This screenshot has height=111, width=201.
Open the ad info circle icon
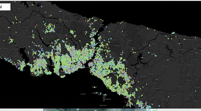pos(149,110)
